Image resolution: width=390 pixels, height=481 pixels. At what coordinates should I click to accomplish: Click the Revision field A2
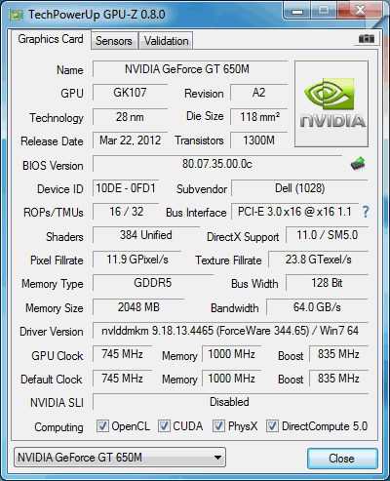pyautogui.click(x=259, y=93)
